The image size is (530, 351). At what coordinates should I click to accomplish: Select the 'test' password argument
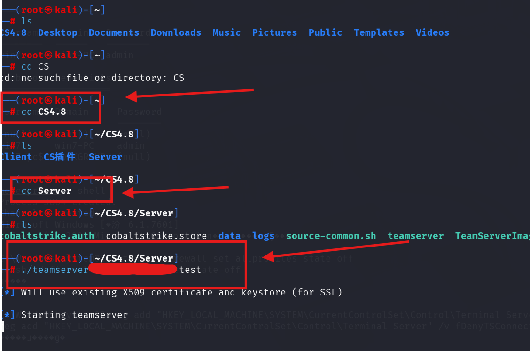(190, 270)
